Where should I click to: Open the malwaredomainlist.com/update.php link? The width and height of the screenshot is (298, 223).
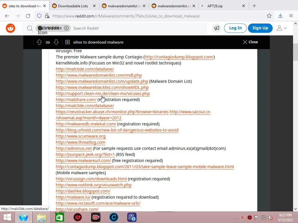pos(102,81)
